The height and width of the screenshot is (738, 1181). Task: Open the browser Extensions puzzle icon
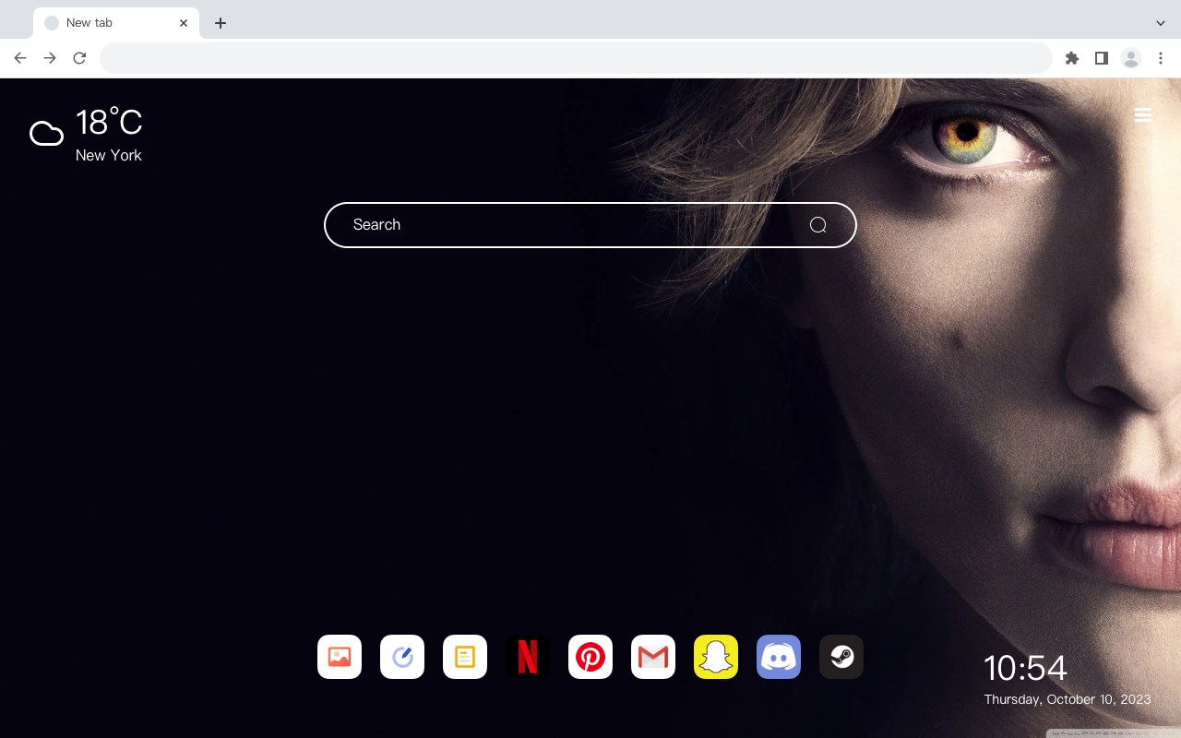pos(1071,58)
